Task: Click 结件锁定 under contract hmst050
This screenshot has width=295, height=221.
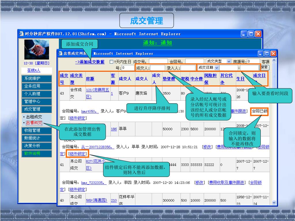Action: (77, 118)
